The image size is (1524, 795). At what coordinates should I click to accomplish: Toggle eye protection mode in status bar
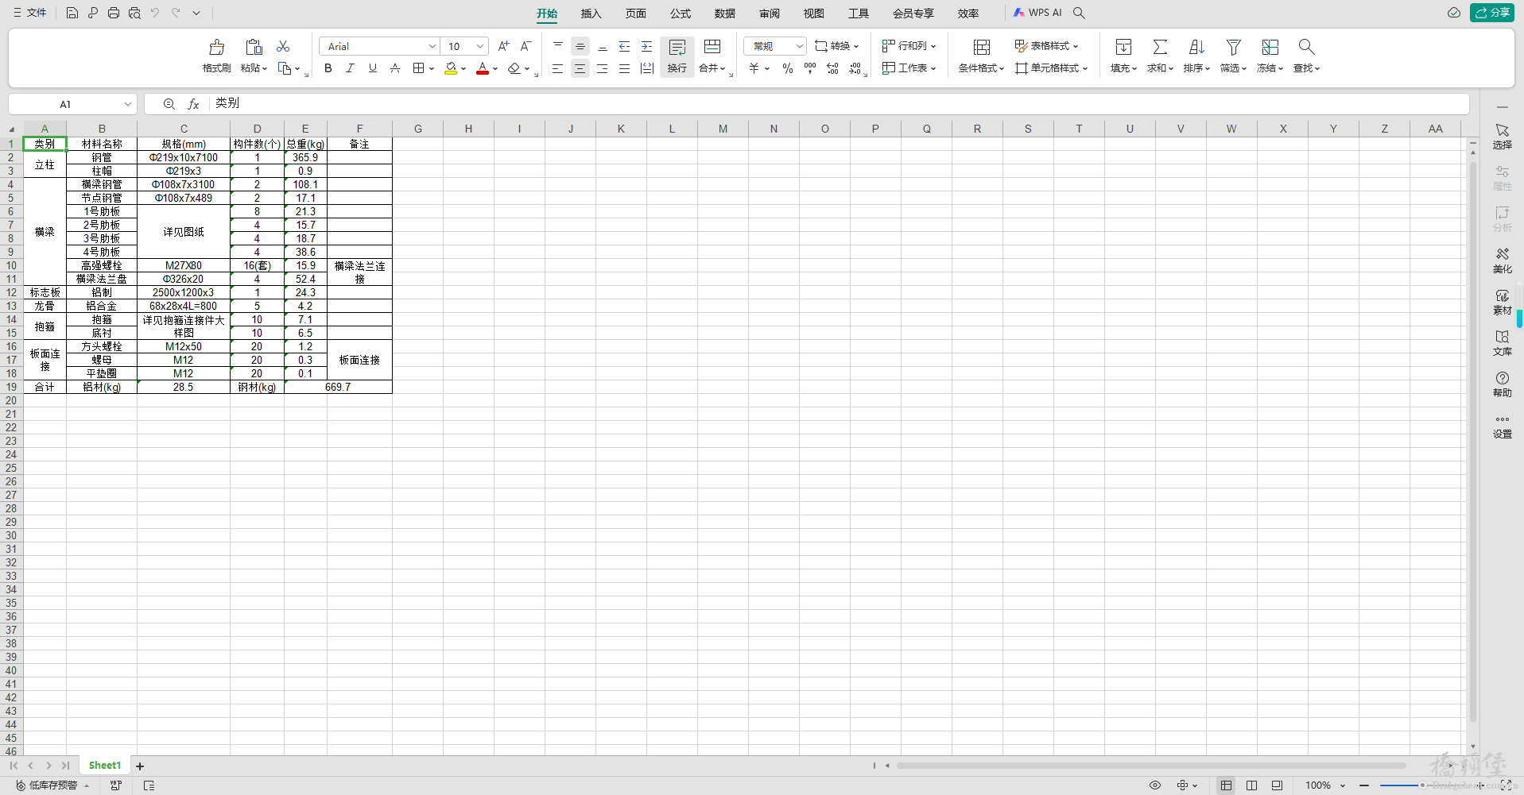(1154, 785)
